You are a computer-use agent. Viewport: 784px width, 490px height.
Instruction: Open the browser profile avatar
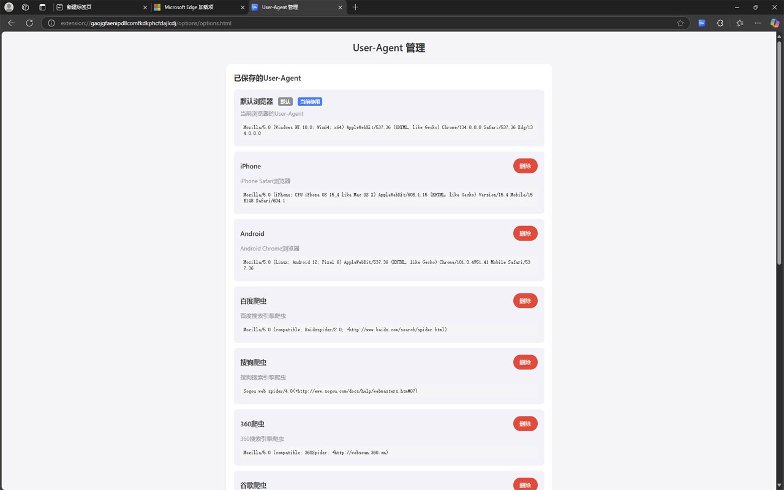click(x=9, y=7)
